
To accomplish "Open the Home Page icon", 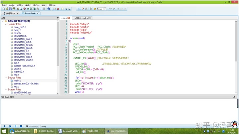I will point(18,9).
